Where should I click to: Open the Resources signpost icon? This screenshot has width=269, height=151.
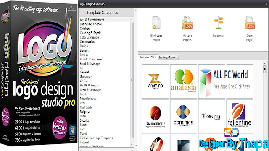218,23
